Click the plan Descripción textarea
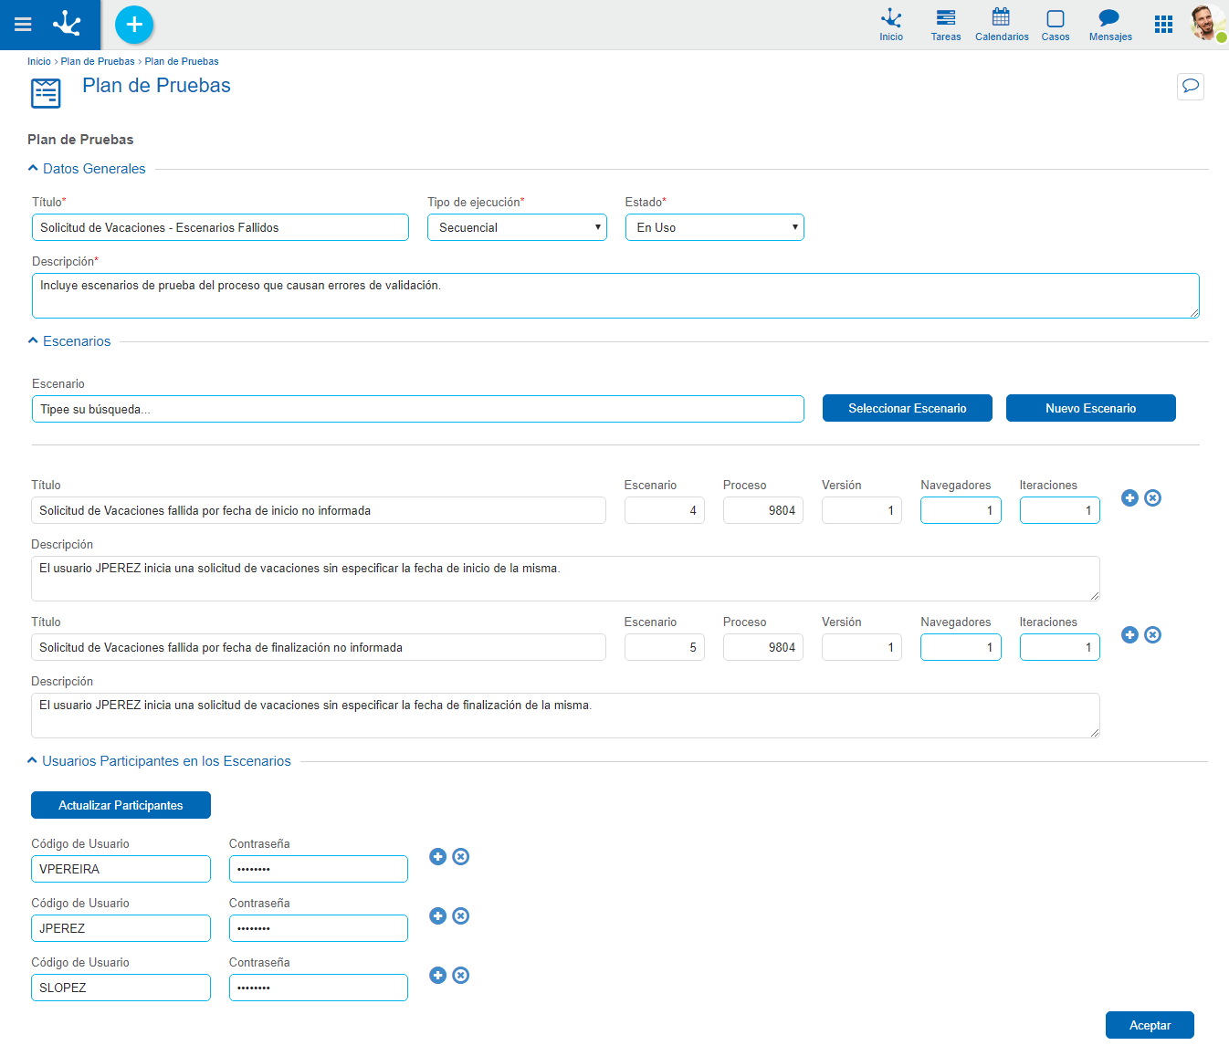 pyautogui.click(x=615, y=296)
